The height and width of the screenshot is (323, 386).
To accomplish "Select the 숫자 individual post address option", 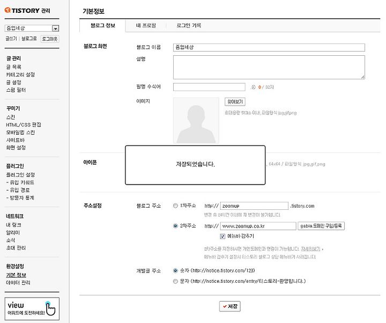I will point(175,271).
